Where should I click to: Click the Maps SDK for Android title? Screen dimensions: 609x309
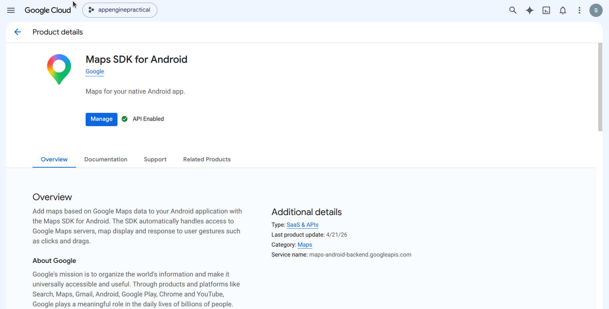[x=136, y=59]
